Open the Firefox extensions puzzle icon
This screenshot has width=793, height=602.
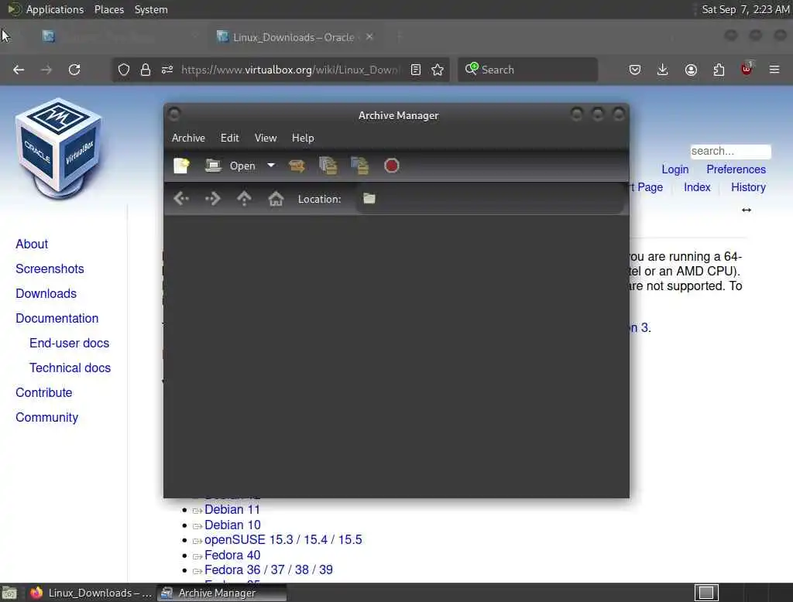(x=719, y=70)
